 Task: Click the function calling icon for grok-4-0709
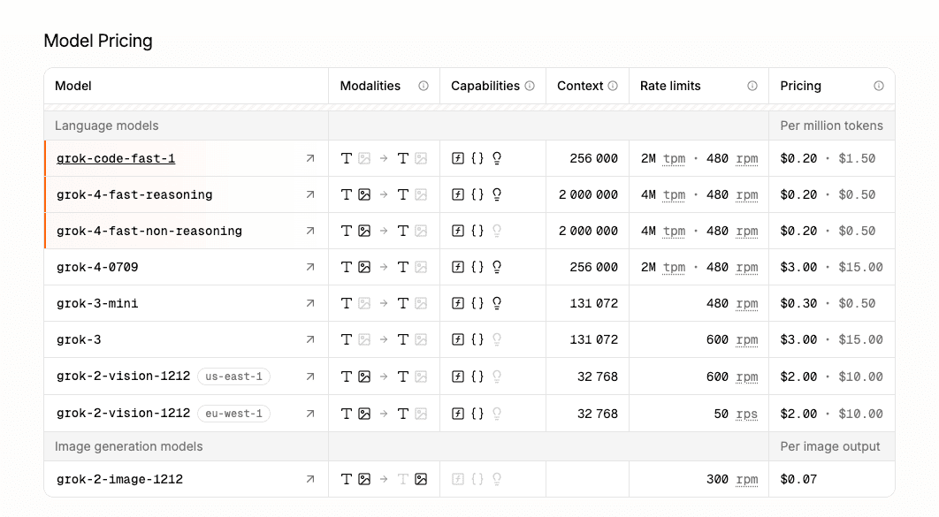tap(458, 267)
